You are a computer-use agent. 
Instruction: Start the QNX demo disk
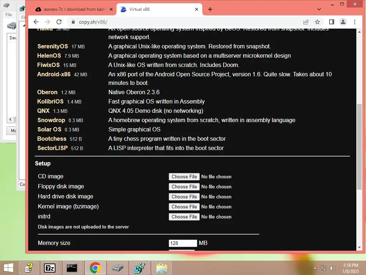click(x=43, y=111)
